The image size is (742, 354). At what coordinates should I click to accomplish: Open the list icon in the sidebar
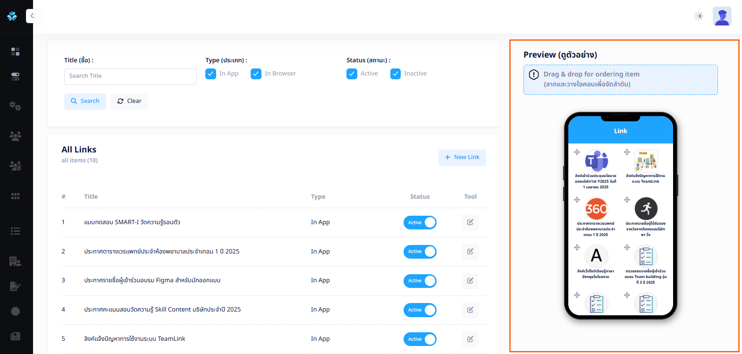click(x=16, y=231)
